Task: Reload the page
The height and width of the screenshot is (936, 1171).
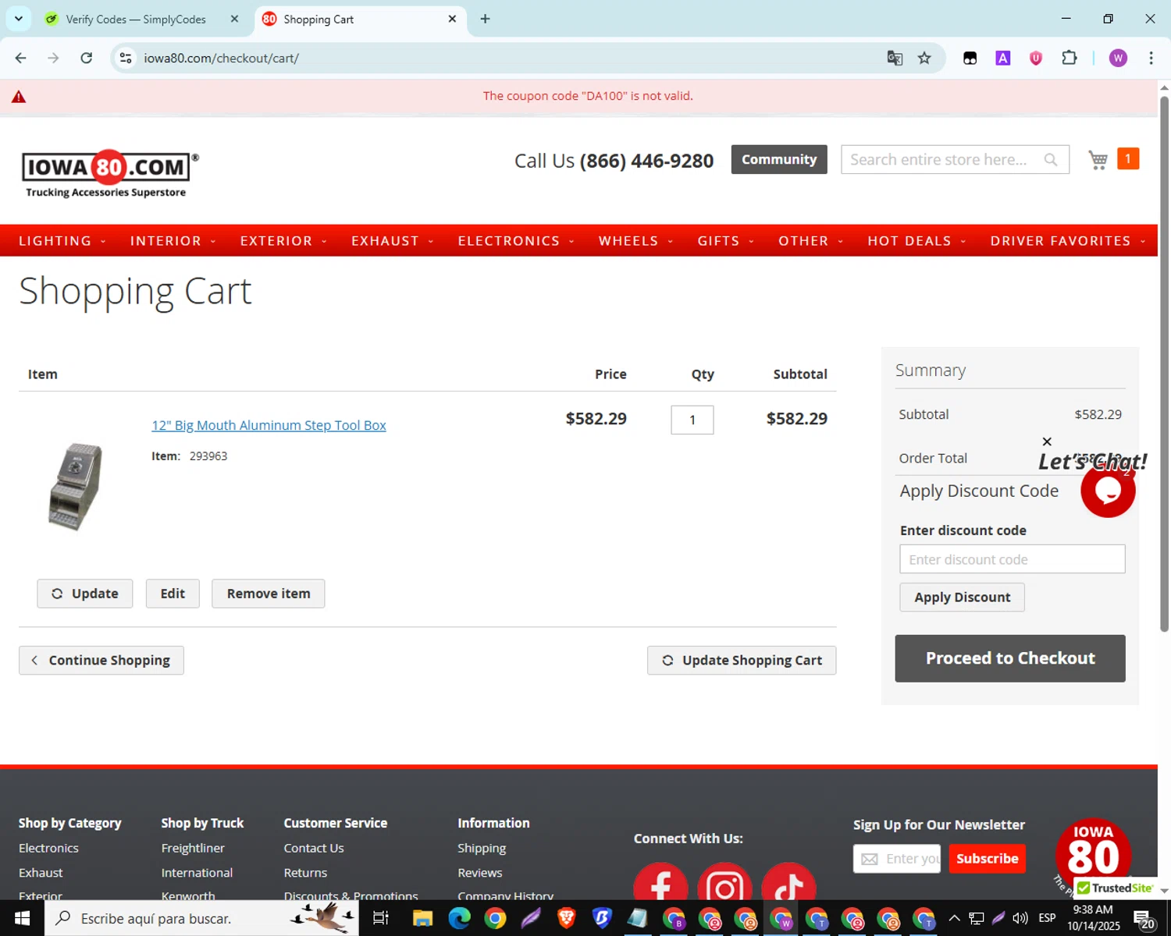Action: coord(87,58)
